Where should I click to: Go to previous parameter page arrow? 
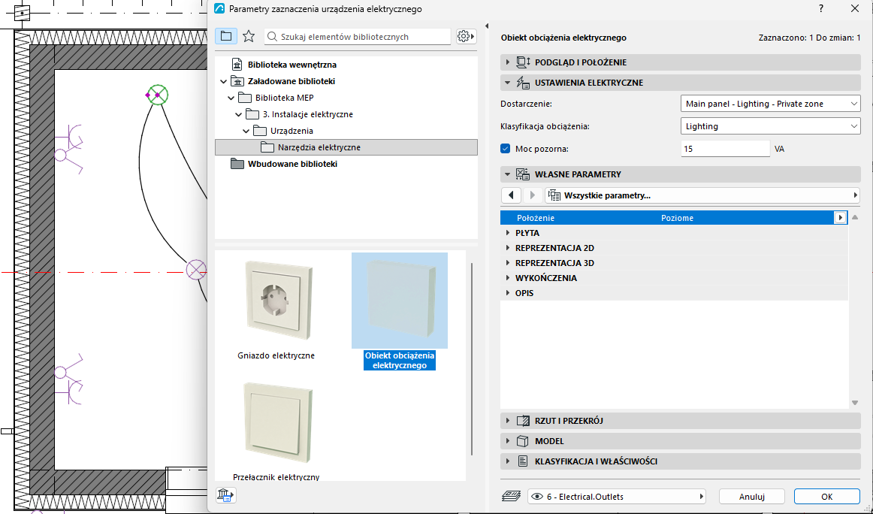pyautogui.click(x=511, y=195)
